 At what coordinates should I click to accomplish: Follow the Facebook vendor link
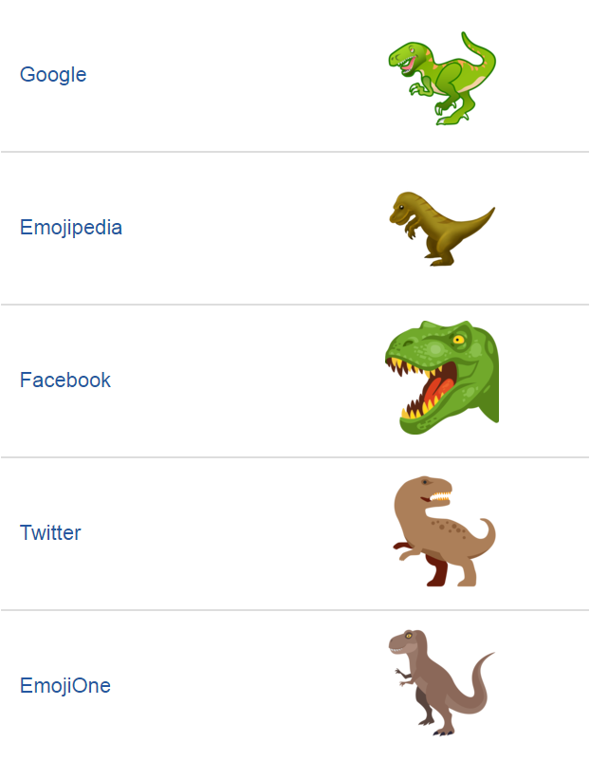[x=65, y=380]
